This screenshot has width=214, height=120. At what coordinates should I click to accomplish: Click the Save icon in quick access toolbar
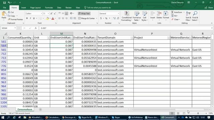(x=4, y=2)
